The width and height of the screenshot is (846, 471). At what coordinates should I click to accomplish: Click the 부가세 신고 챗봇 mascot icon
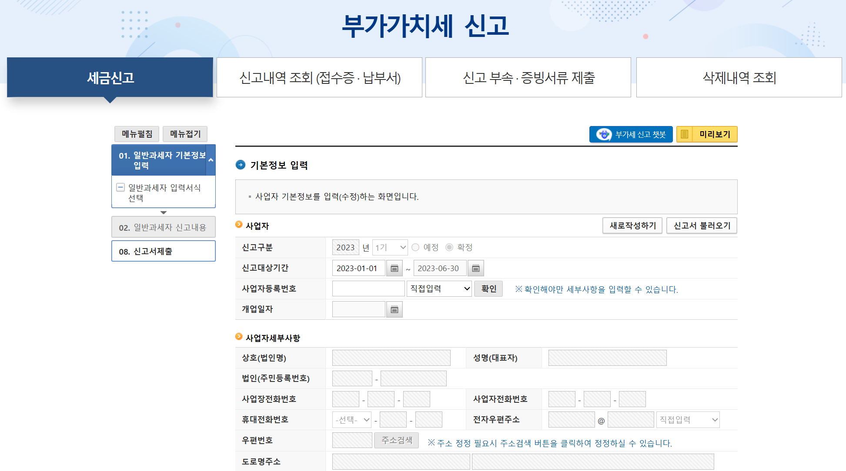point(603,134)
